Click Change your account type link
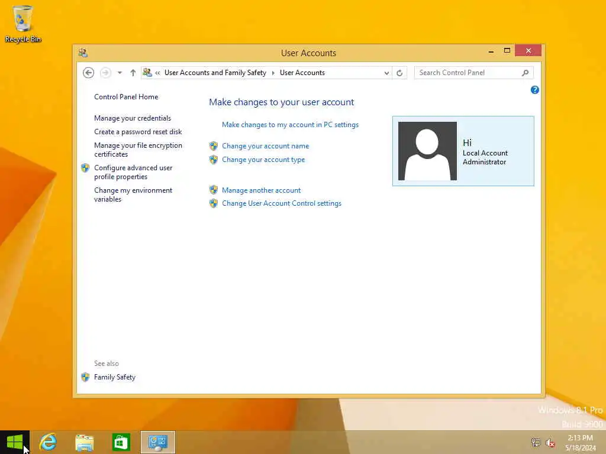The height and width of the screenshot is (454, 606). [263, 160]
